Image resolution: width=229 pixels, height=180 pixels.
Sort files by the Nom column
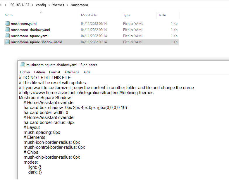[x=9, y=15]
